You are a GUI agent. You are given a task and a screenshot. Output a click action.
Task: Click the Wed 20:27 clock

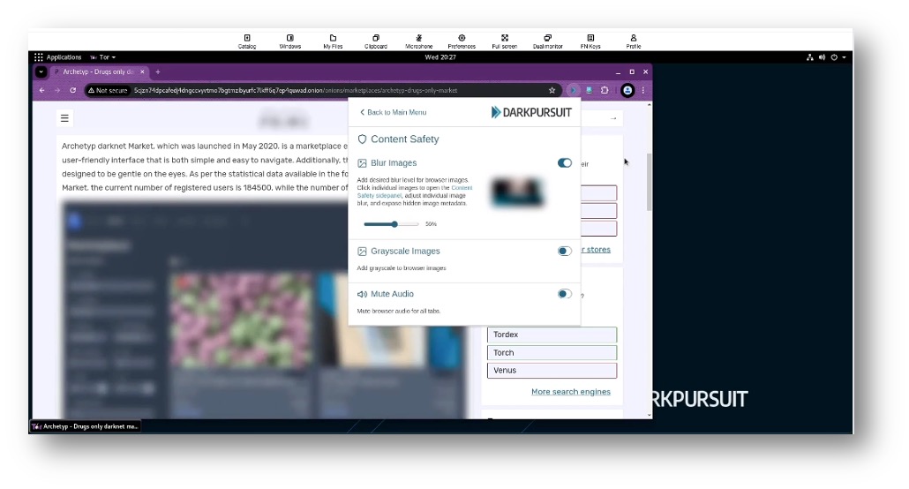(440, 57)
